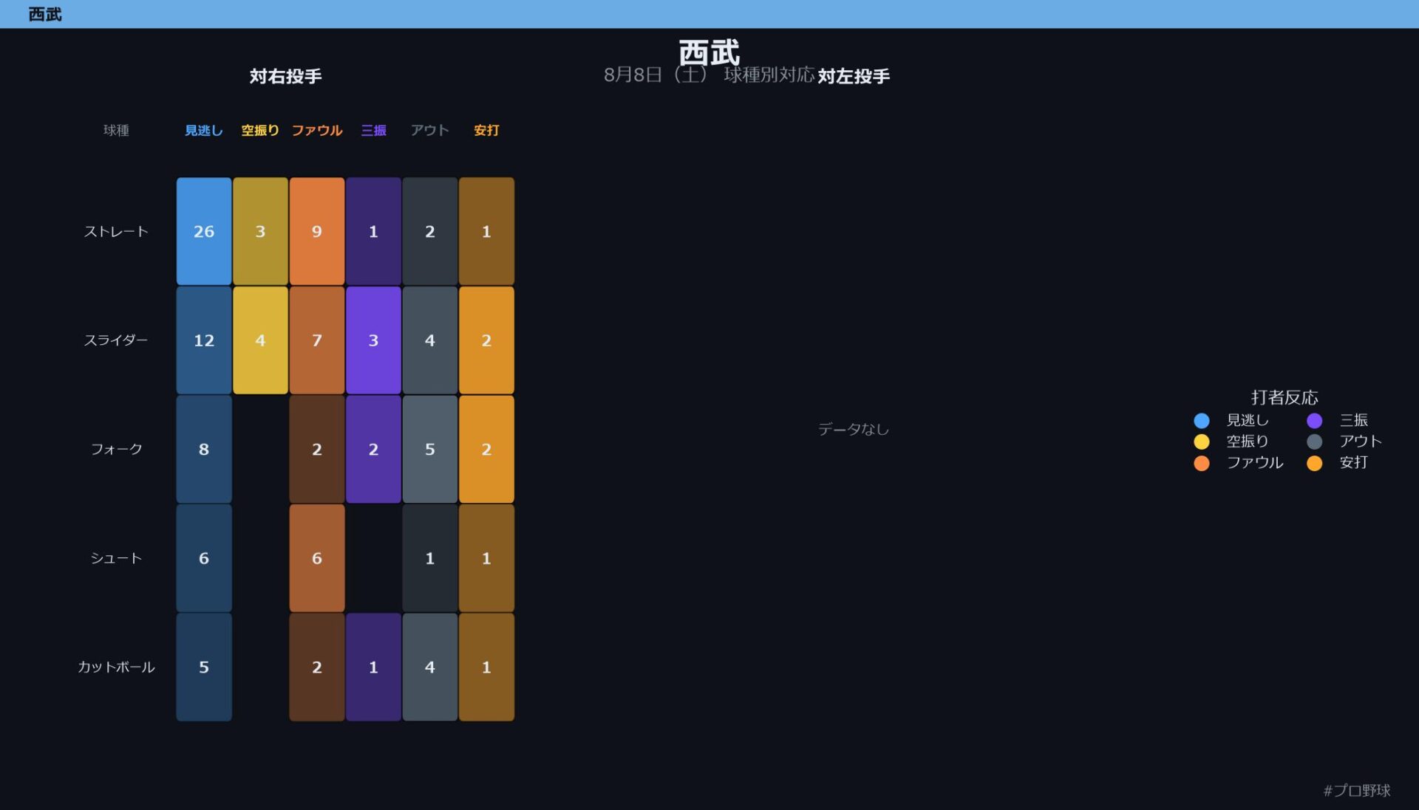Select the ストレート row label
Screen dimensions: 1419x810
[116, 231]
